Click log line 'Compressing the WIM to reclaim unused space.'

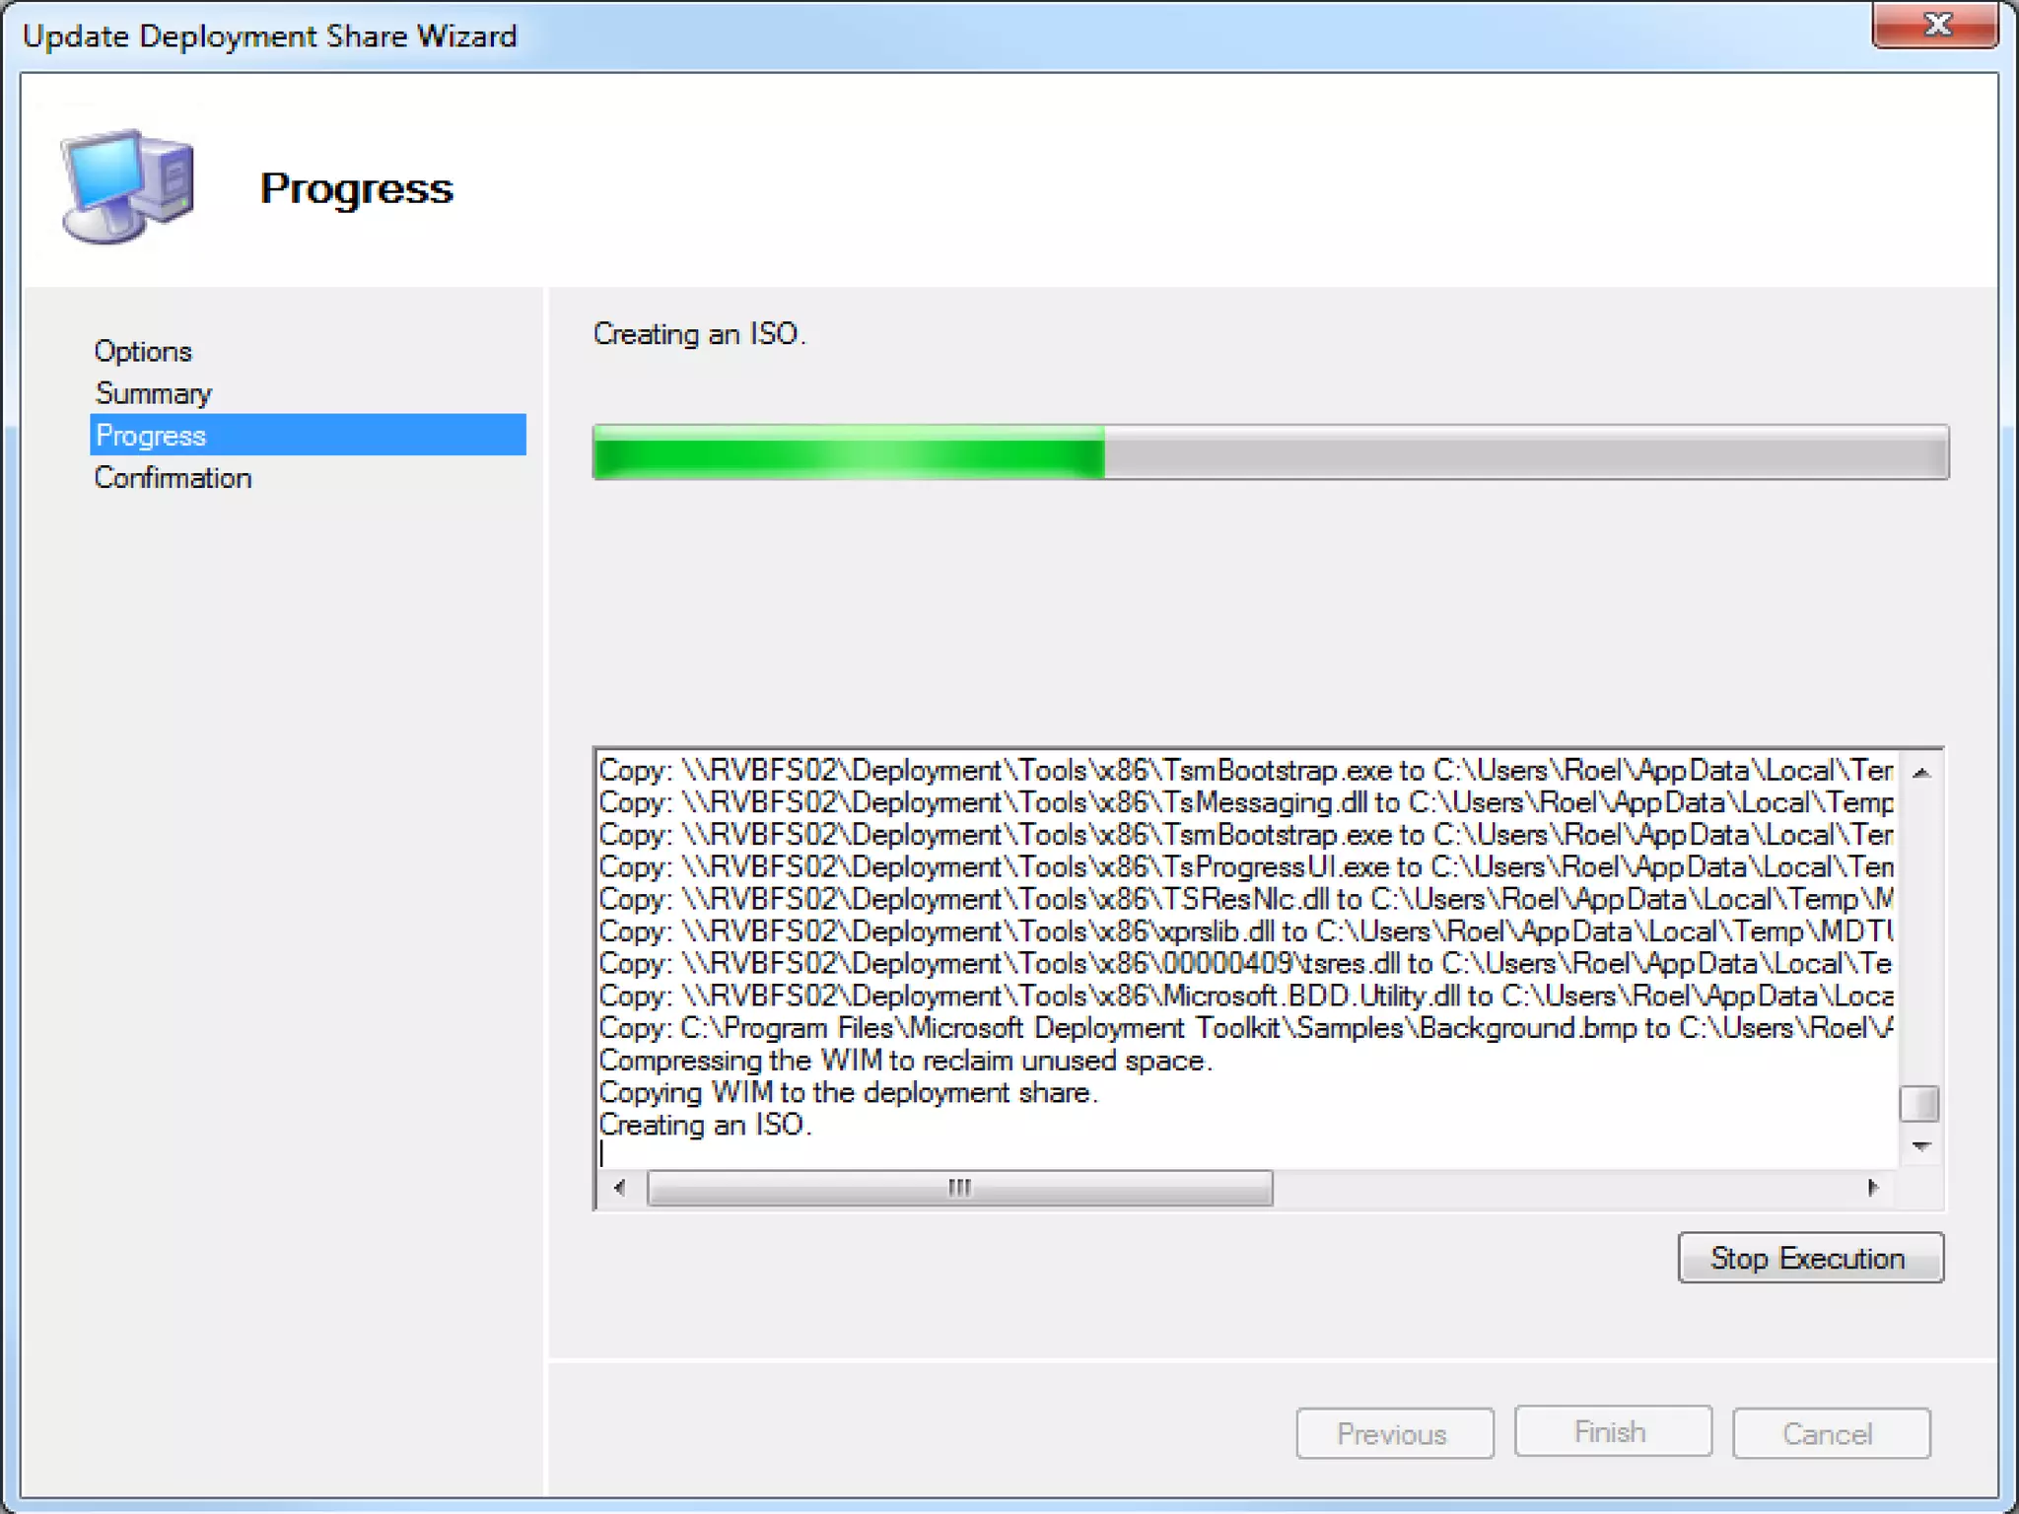click(x=905, y=1061)
